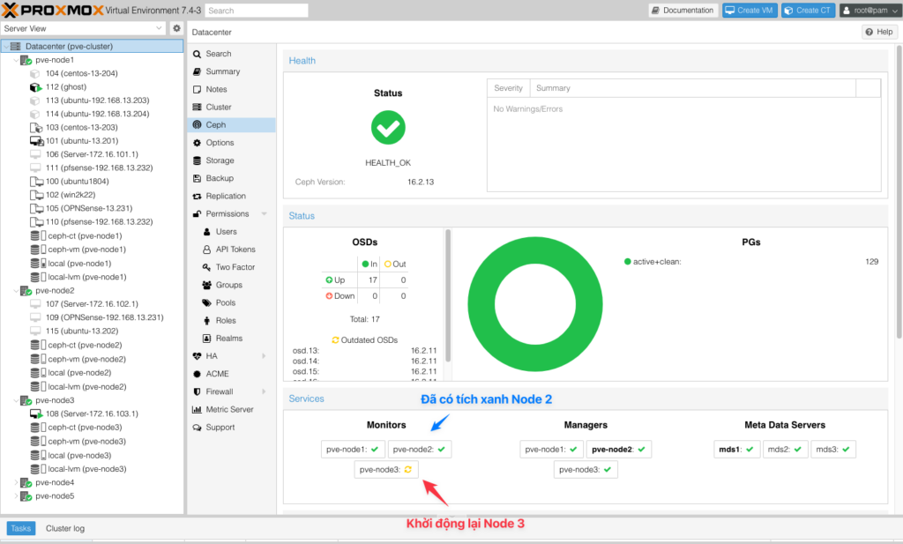Image resolution: width=903 pixels, height=544 pixels.
Task: Click the Notes page icon
Action: point(197,89)
